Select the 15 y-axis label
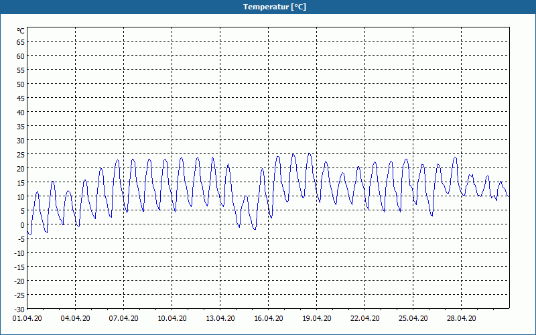The image size is (536, 335). point(21,182)
